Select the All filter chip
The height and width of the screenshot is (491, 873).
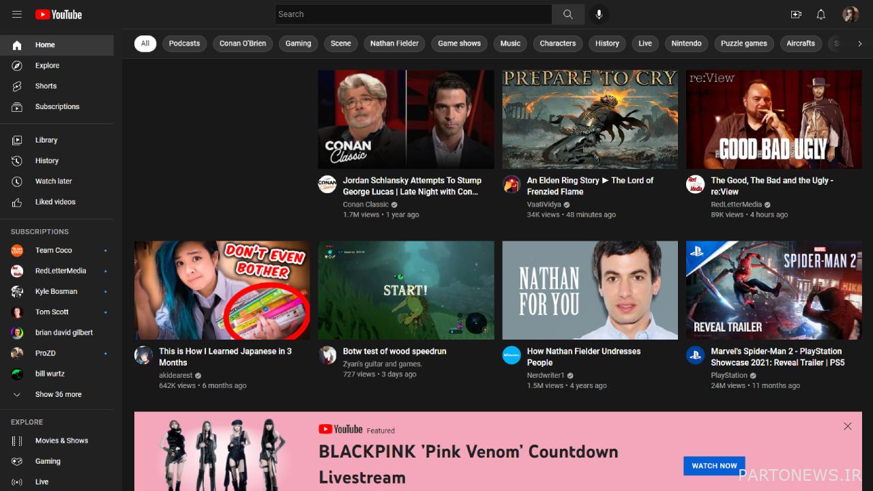[x=145, y=44]
